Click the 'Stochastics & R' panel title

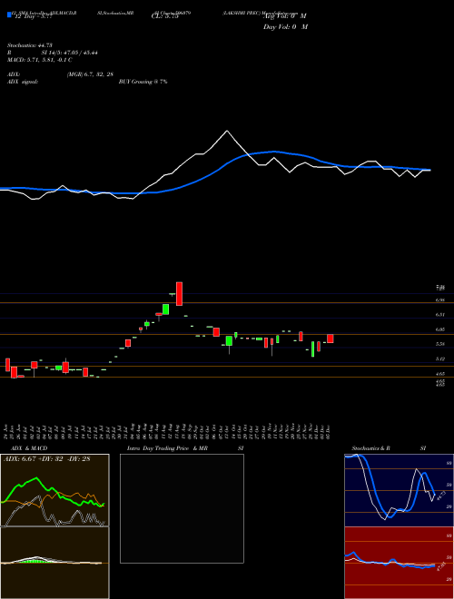(372, 448)
